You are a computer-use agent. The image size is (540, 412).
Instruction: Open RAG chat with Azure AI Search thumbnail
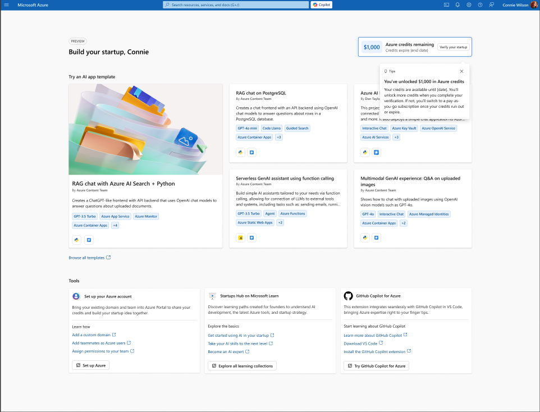145,130
